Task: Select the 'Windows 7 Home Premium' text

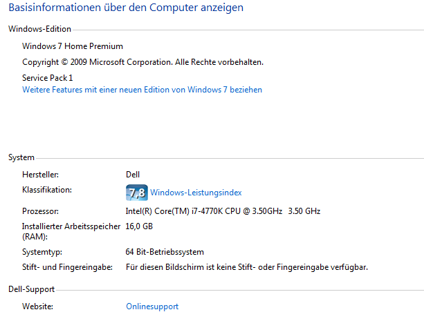Action: [x=73, y=46]
